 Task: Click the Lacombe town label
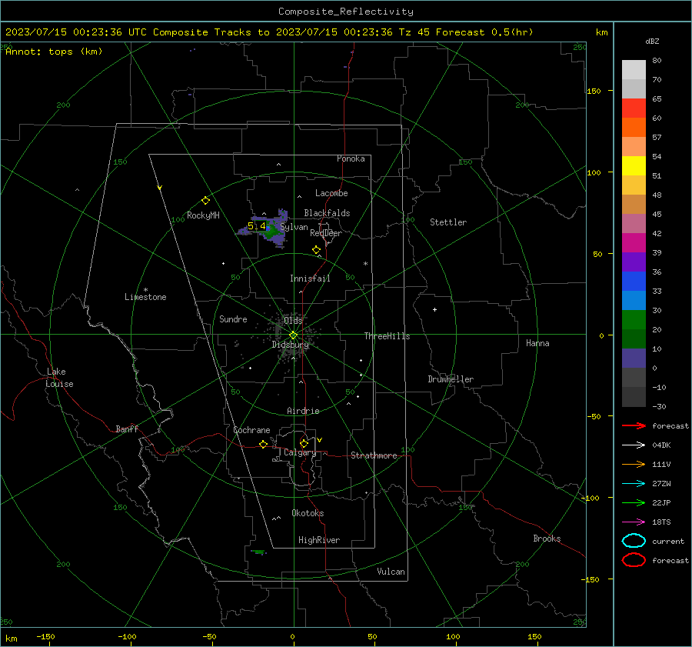tap(331, 193)
